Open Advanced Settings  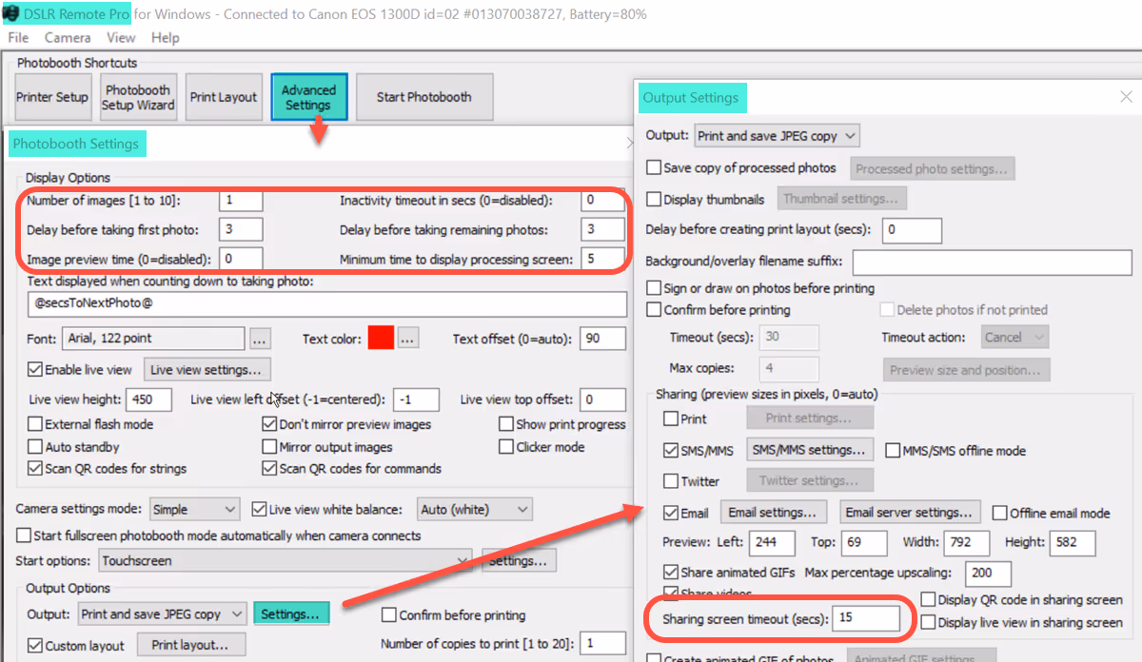click(308, 97)
